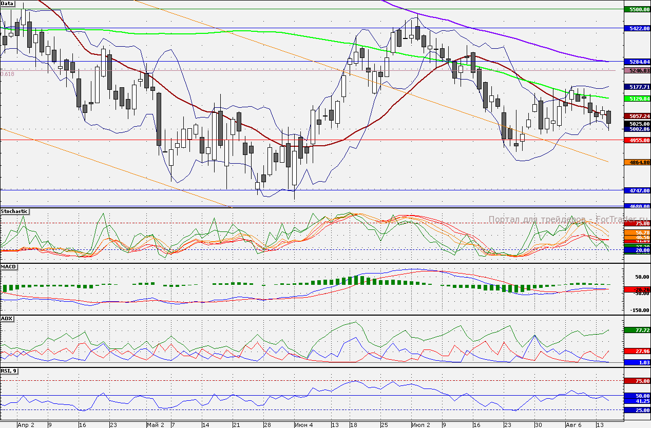Image resolution: width=651 pixels, height=428 pixels.
Task: Click the 41.25 RSI value tag
Action: 637,401
